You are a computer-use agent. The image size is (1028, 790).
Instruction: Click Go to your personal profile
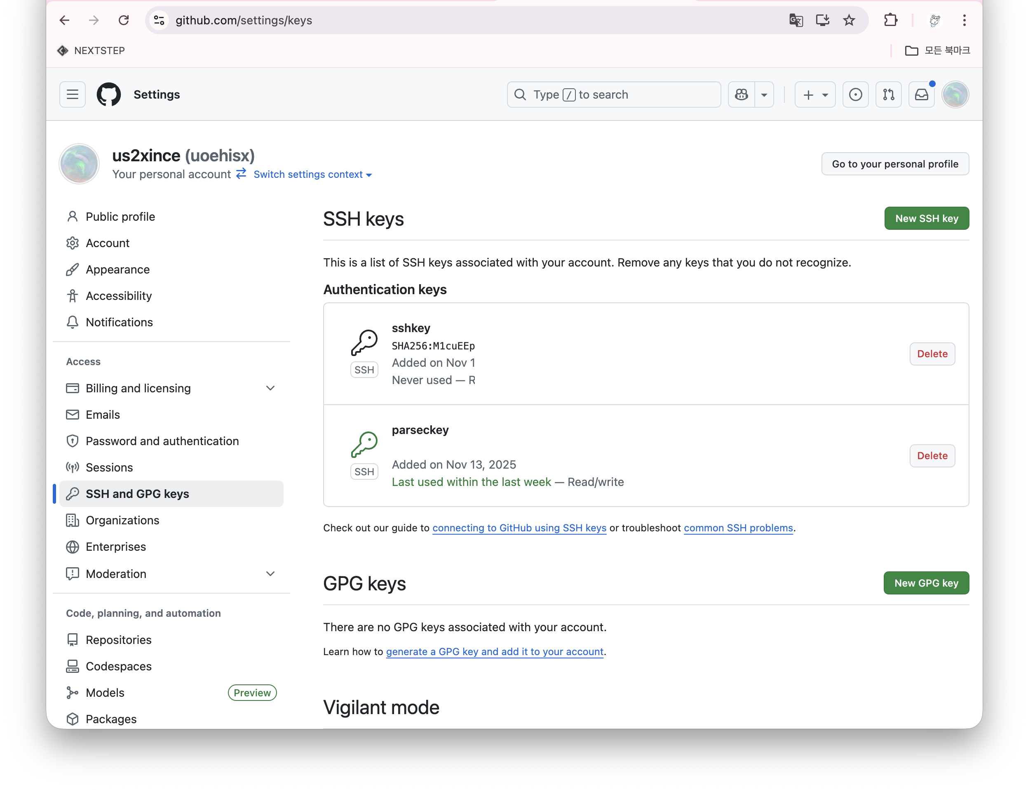[894, 164]
